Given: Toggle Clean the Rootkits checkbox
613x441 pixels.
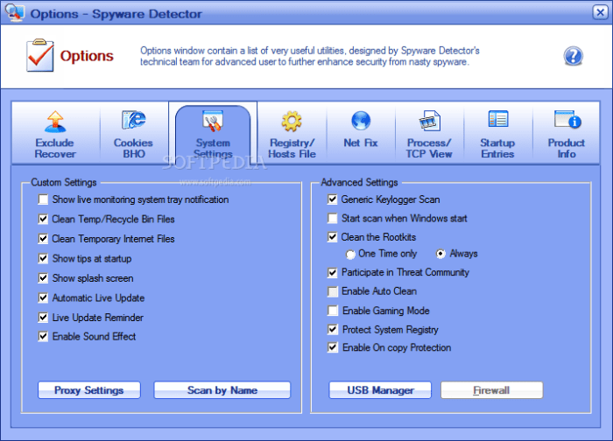Looking at the screenshot, I should pos(333,237).
